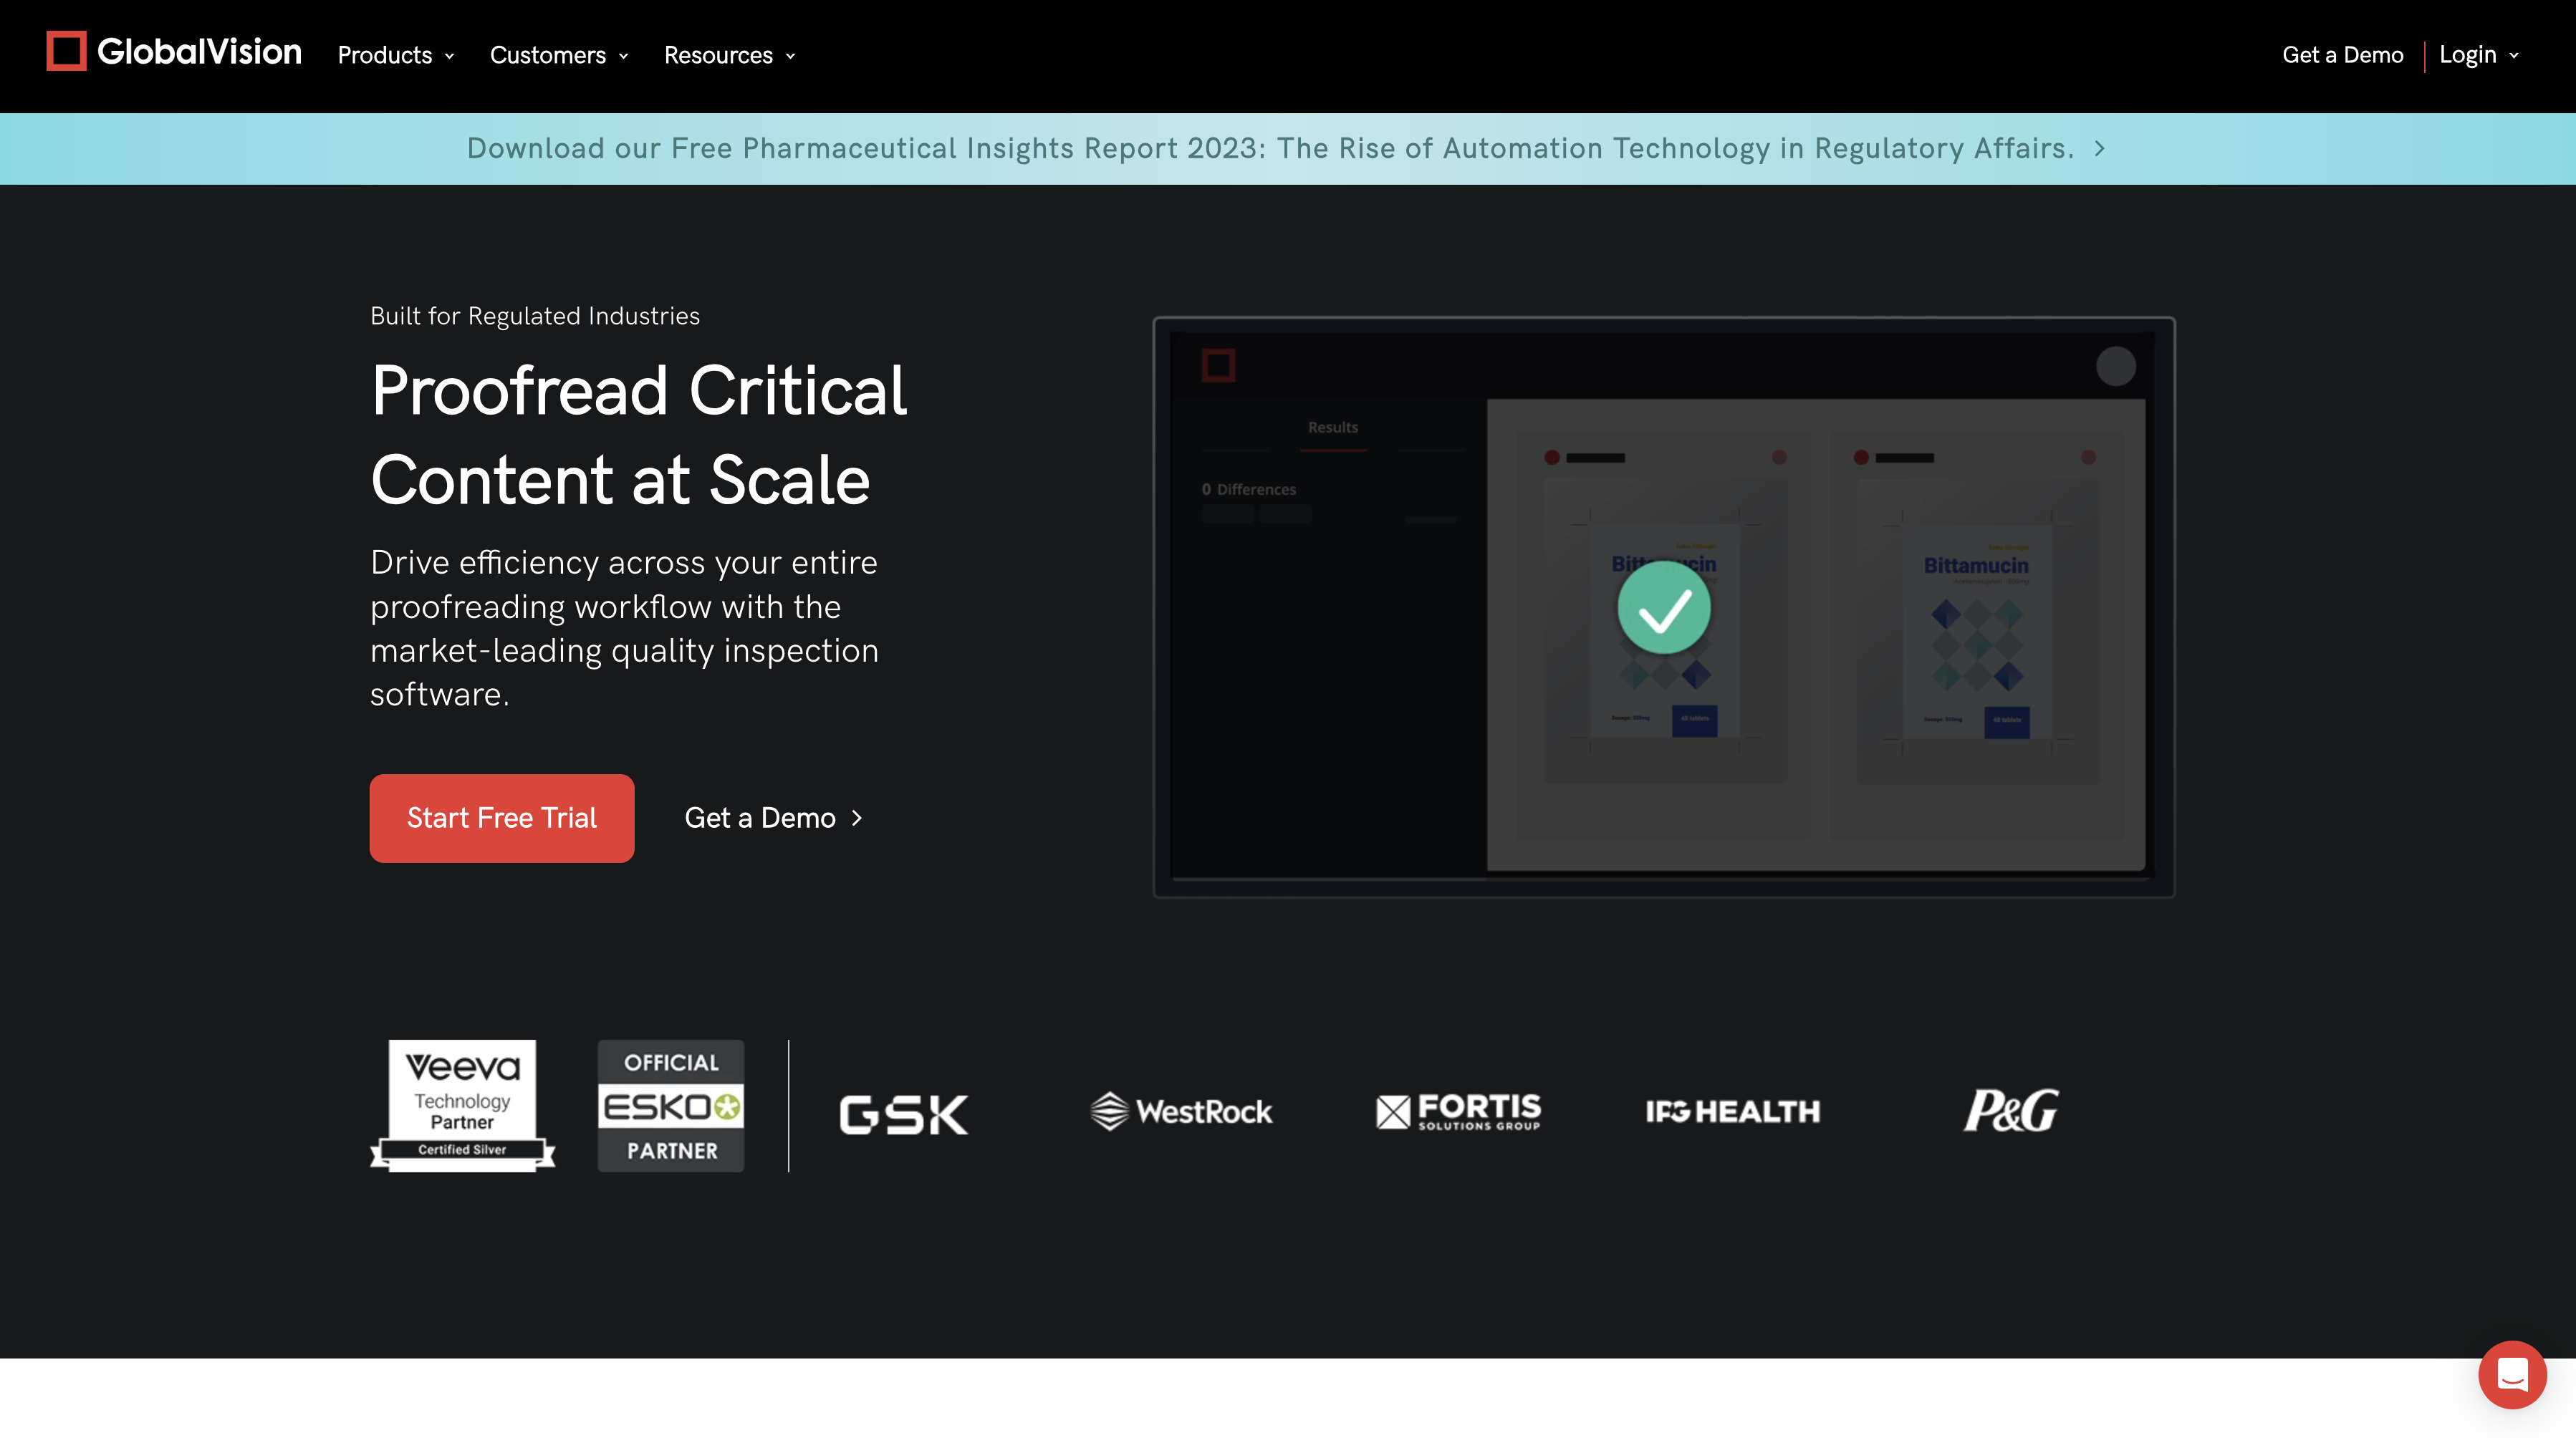Select the Results tab in app preview
This screenshot has width=2576, height=1438.
1333,428
